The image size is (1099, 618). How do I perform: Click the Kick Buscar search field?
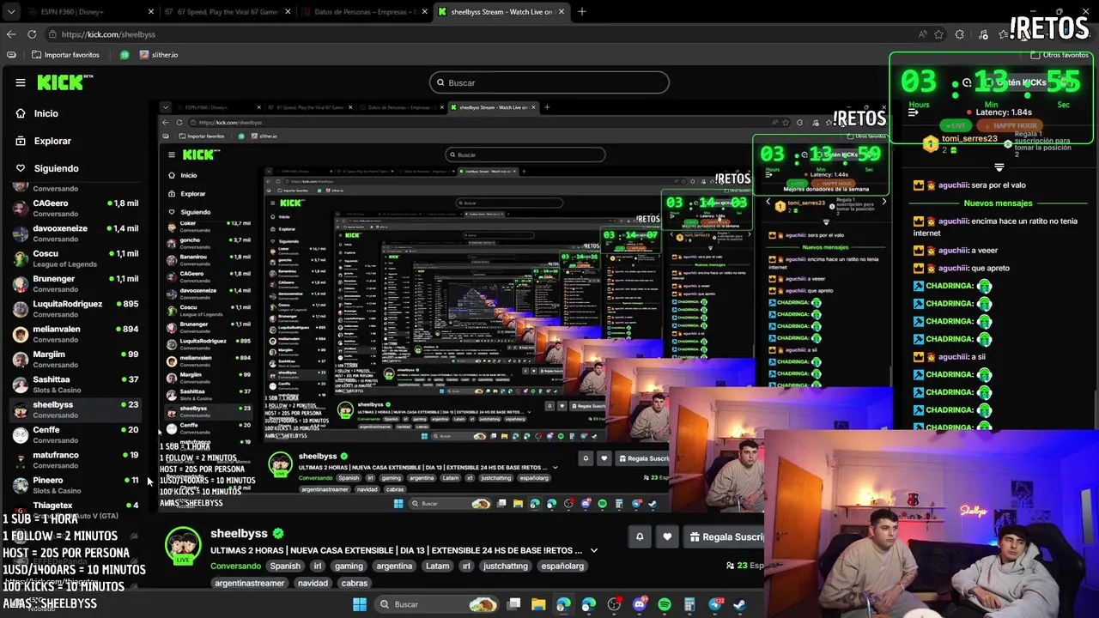click(549, 82)
